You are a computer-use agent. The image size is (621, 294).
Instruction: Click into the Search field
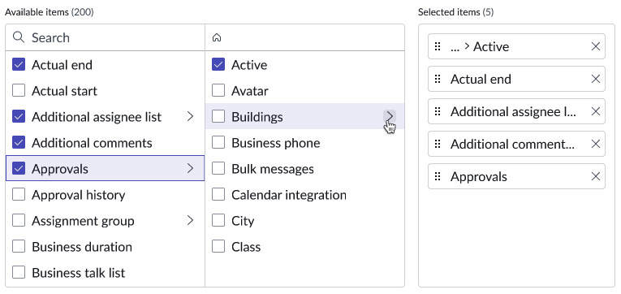point(105,37)
